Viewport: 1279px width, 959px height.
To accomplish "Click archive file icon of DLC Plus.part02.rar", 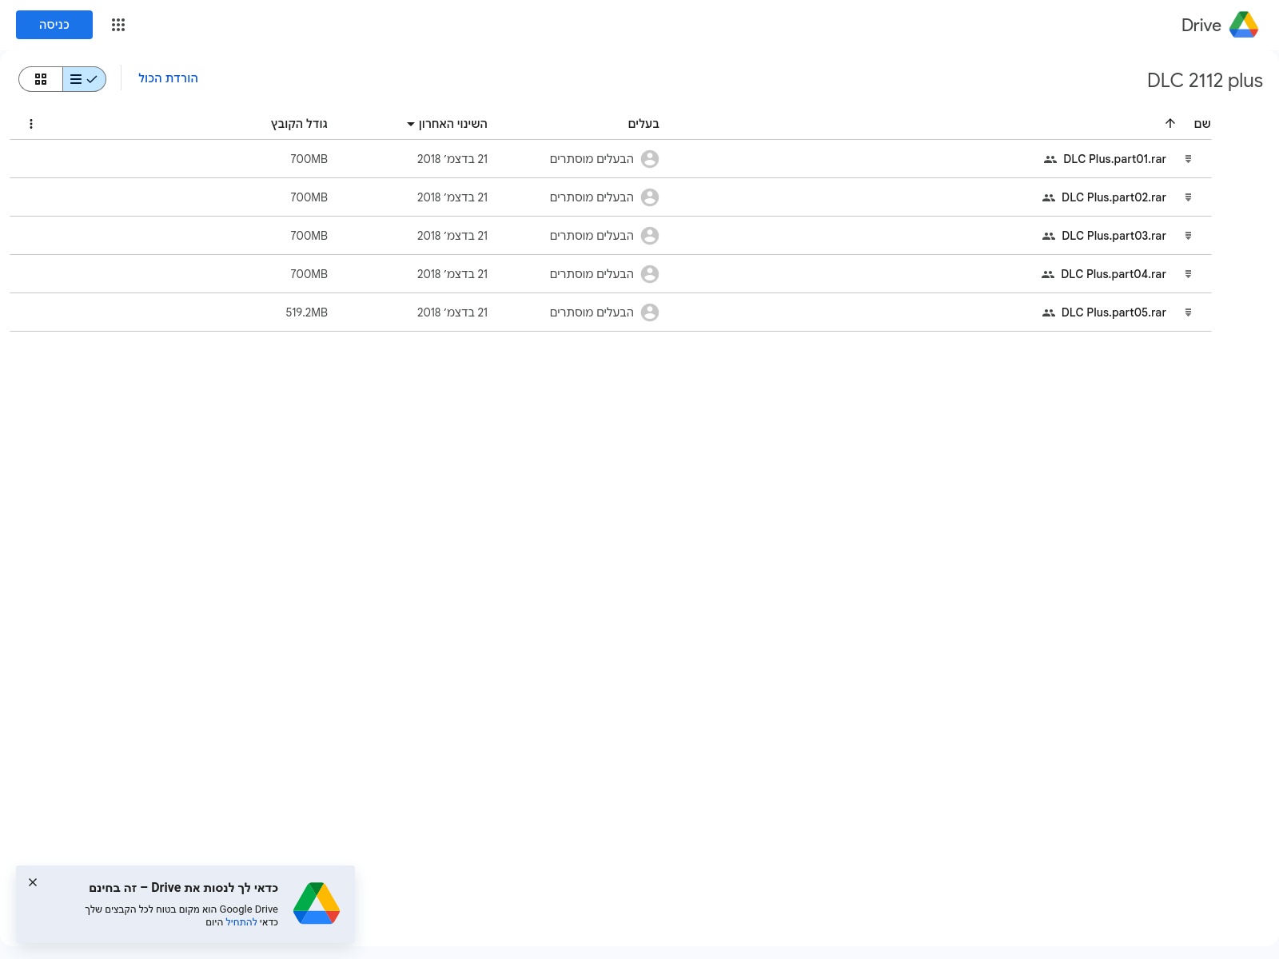I will click(x=1189, y=197).
